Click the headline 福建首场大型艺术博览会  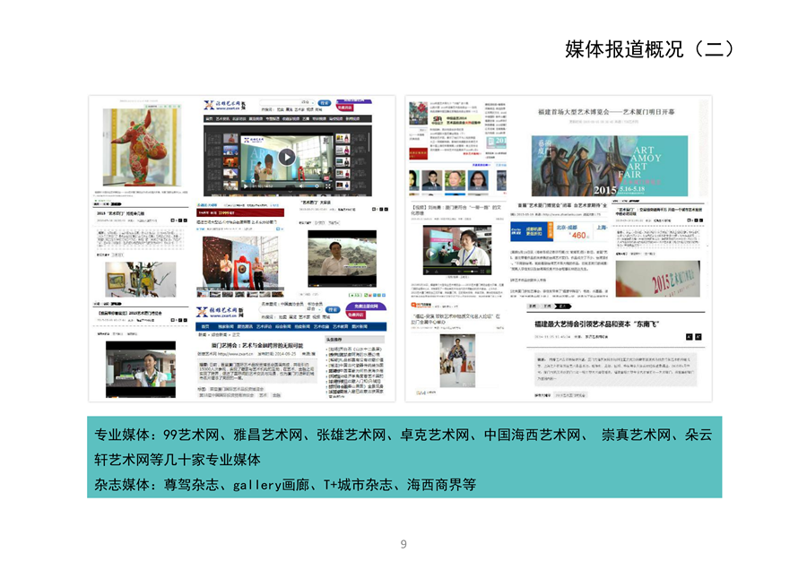point(610,112)
